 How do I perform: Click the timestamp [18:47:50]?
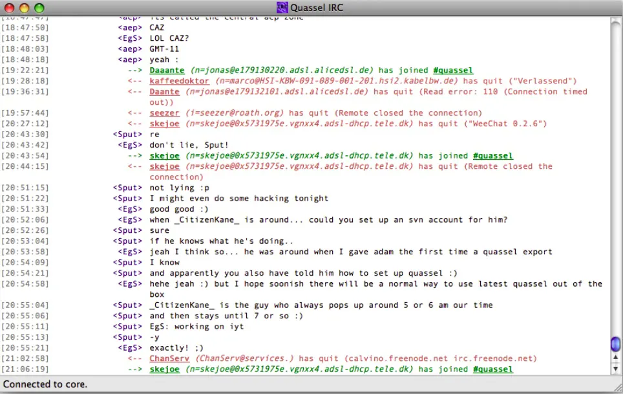(x=25, y=27)
